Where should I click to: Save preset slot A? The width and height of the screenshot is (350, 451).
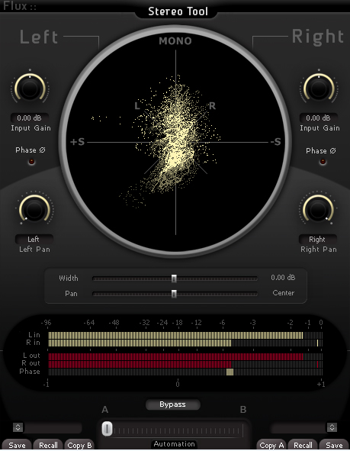17,445
